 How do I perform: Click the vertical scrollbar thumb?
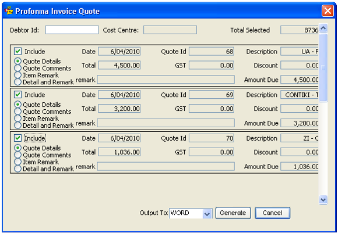click(323, 67)
